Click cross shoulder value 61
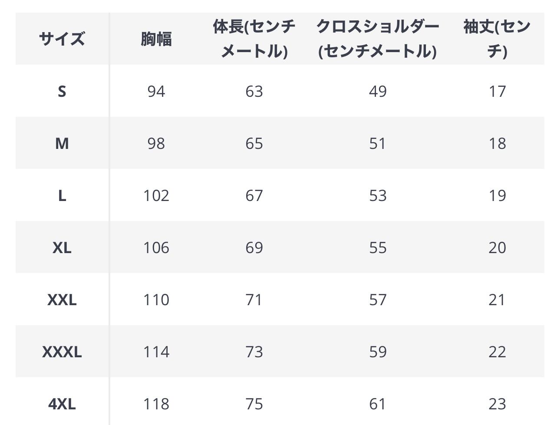560x425 pixels. [377, 404]
